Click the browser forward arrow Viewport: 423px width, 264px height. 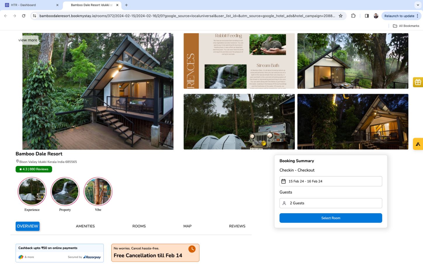tap(15, 16)
